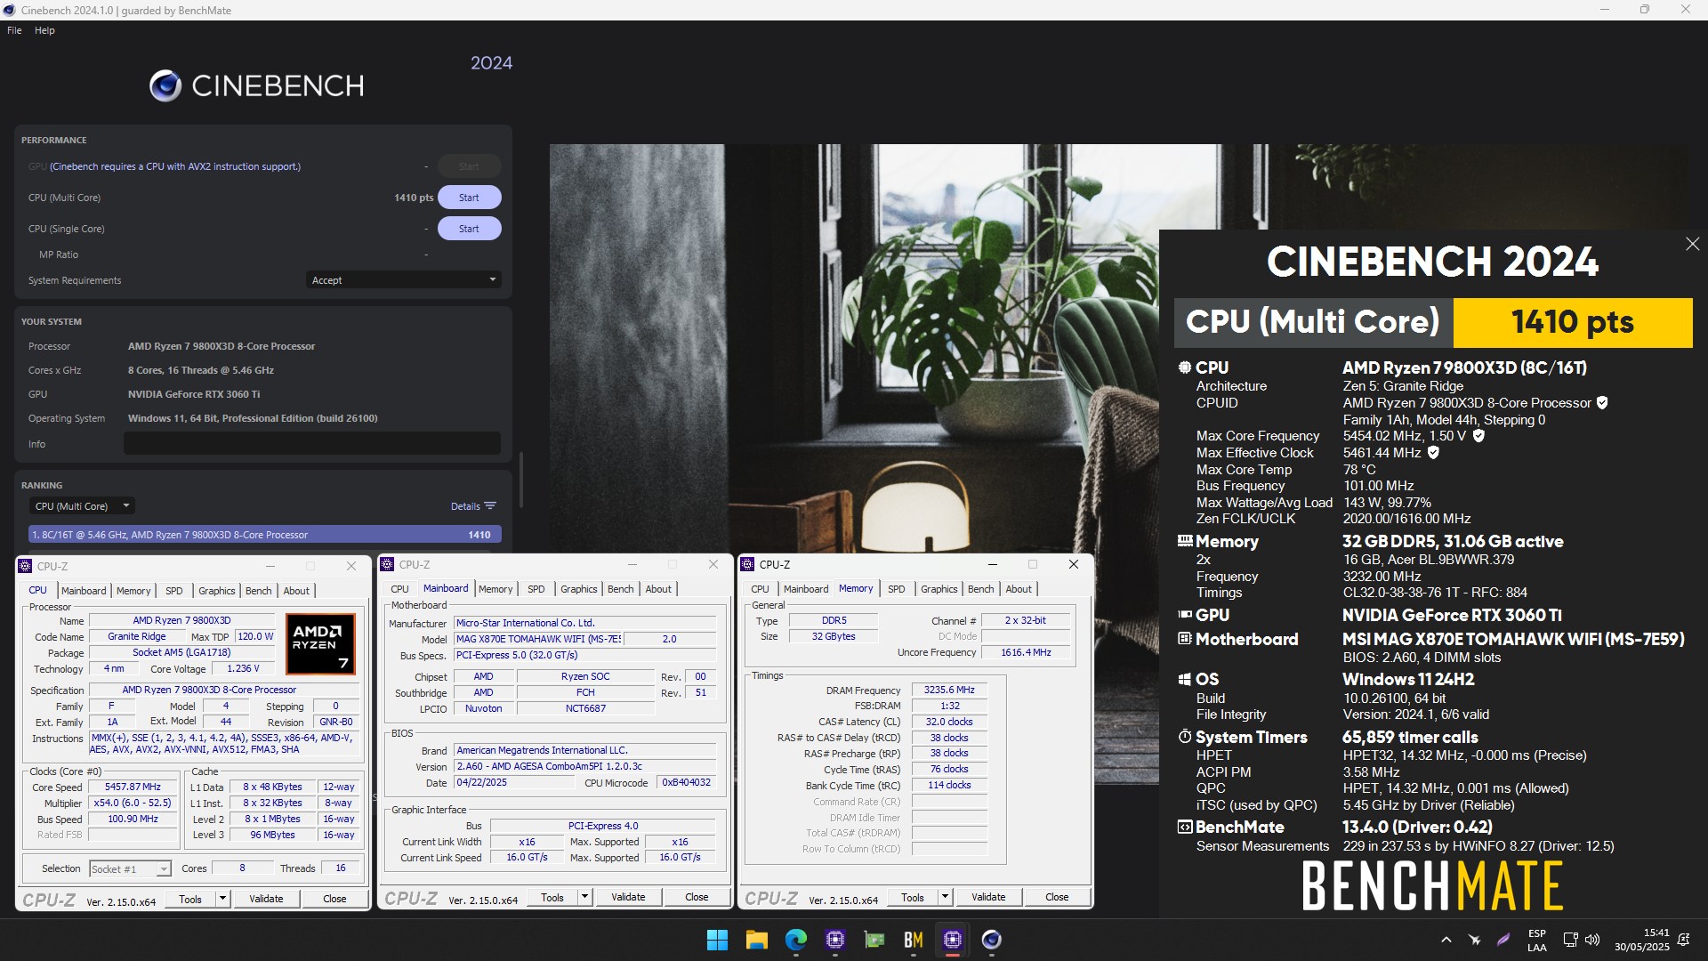The image size is (1708, 961).
Task: Open the clock showing 15:41
Action: 1642,940
